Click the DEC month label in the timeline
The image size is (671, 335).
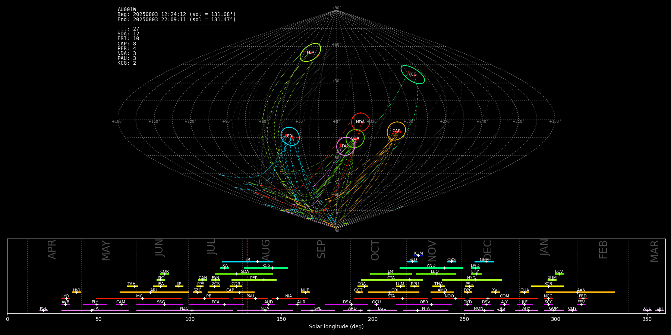488,250
